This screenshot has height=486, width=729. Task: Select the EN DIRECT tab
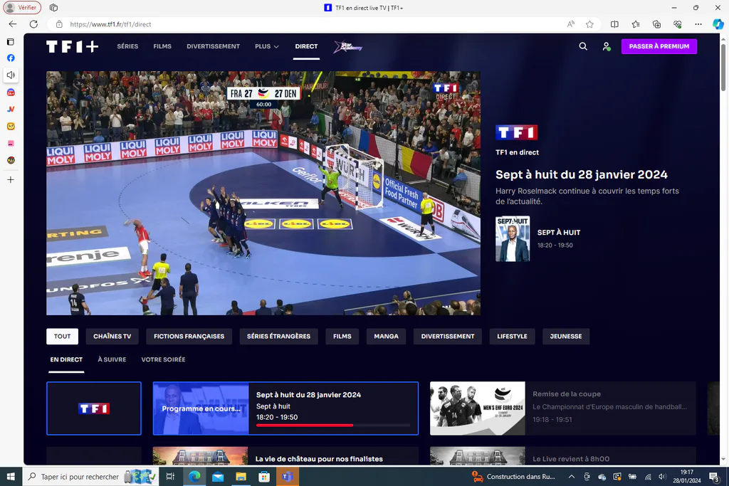tap(66, 359)
